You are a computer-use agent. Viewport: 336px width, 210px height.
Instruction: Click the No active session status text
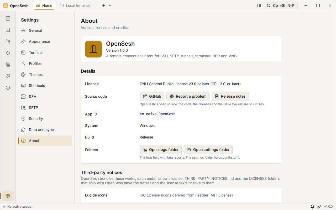pyautogui.click(x=20, y=207)
